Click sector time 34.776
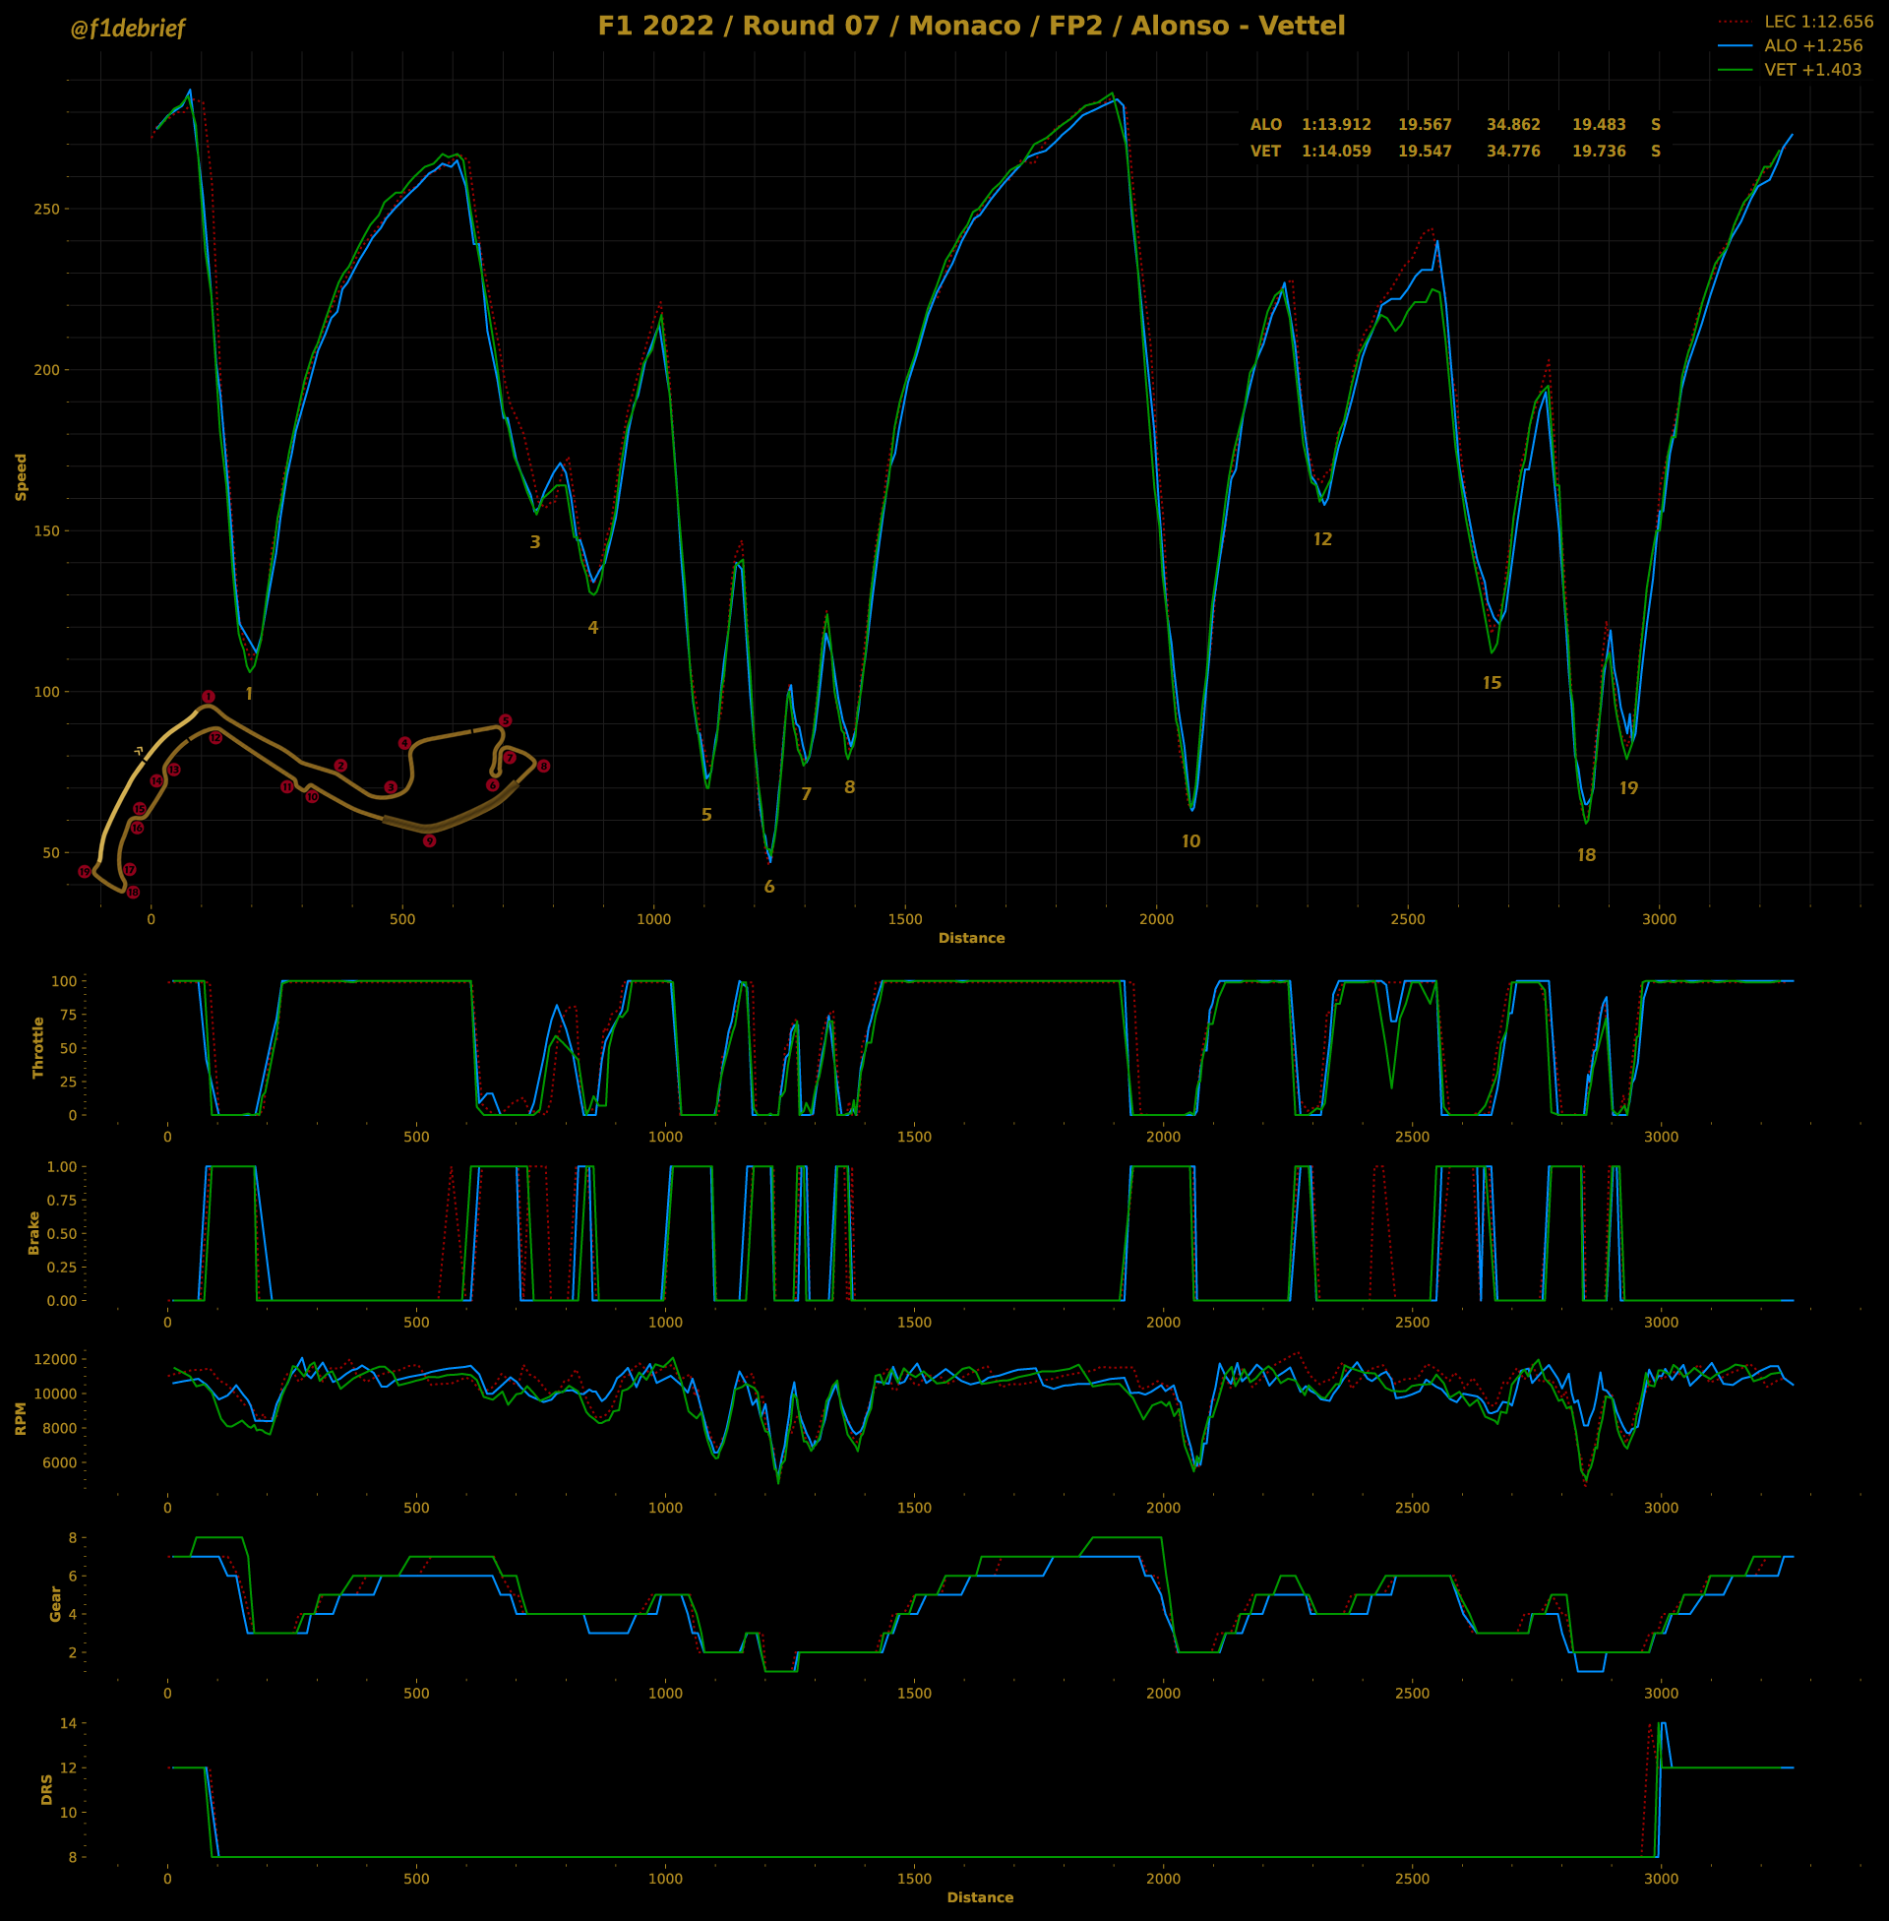Viewport: 1889px width, 1921px height. (x=1513, y=152)
